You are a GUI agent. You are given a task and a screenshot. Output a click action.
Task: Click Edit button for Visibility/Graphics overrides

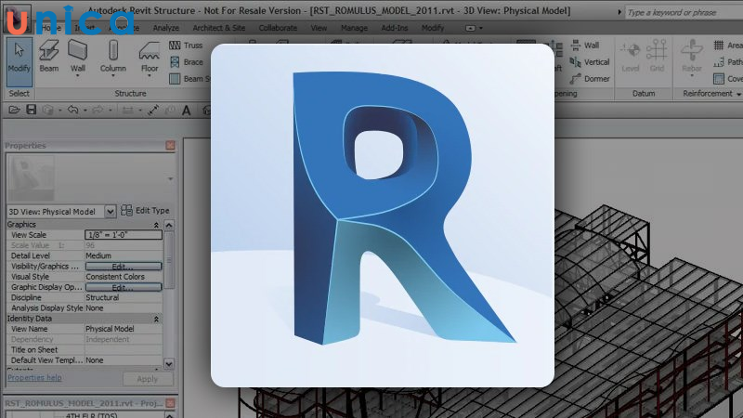[123, 267]
